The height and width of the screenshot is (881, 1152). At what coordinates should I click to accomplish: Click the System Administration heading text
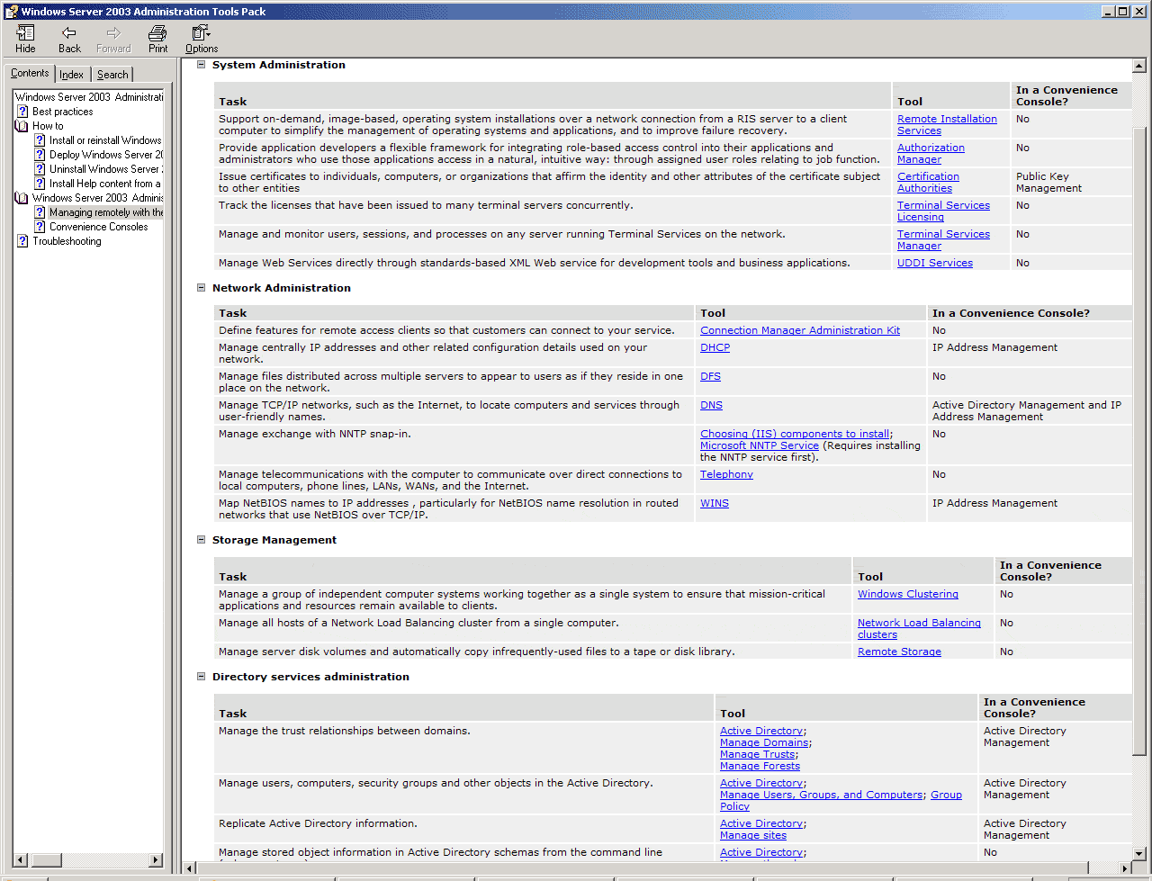click(x=279, y=65)
